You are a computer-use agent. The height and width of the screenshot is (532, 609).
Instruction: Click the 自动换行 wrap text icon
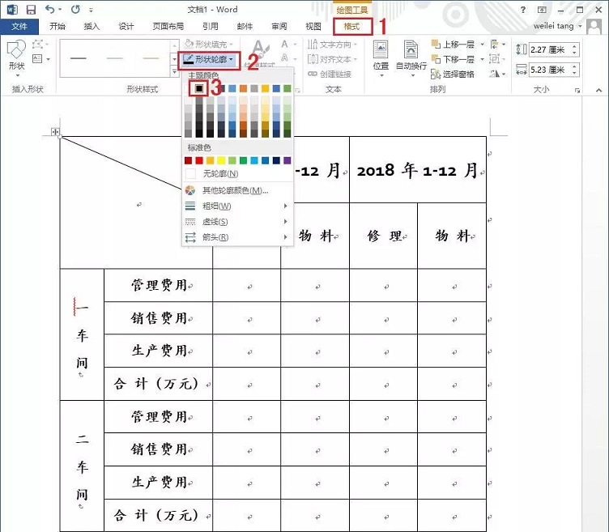coord(411,55)
